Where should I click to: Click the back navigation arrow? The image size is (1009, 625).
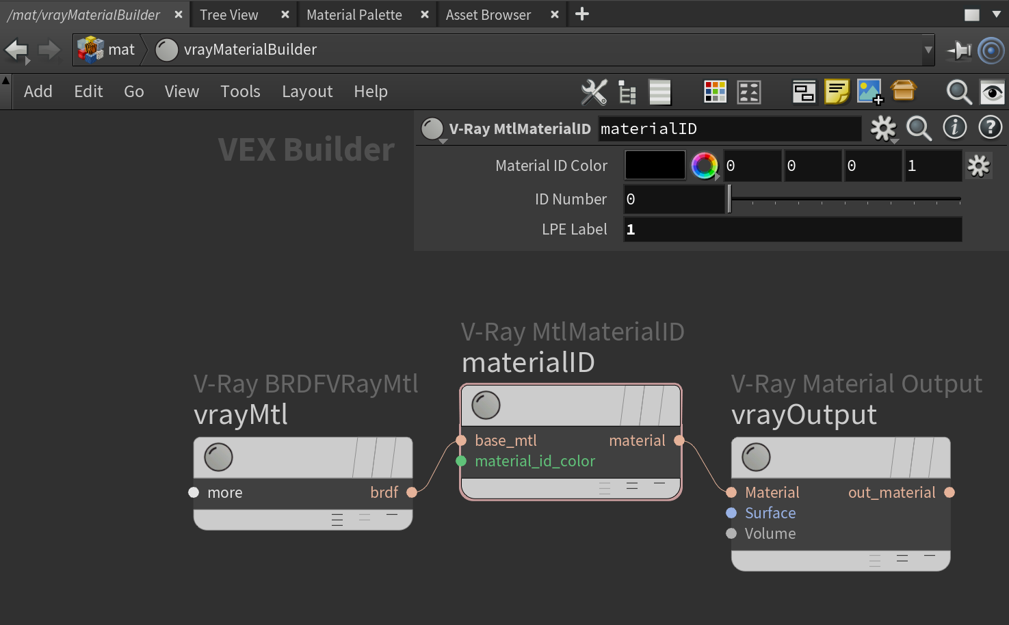click(16, 50)
